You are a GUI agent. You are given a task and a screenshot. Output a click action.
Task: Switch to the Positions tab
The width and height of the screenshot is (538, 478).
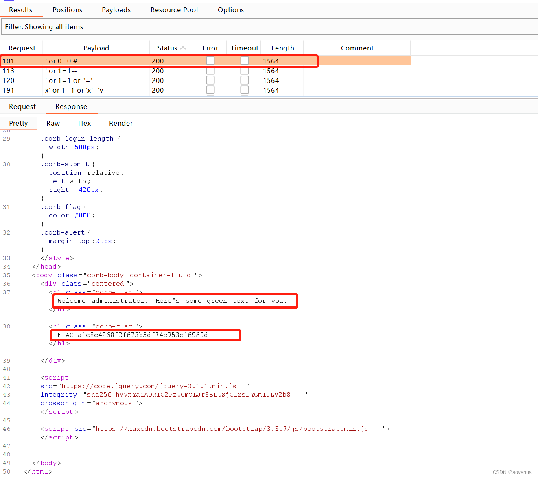[68, 10]
